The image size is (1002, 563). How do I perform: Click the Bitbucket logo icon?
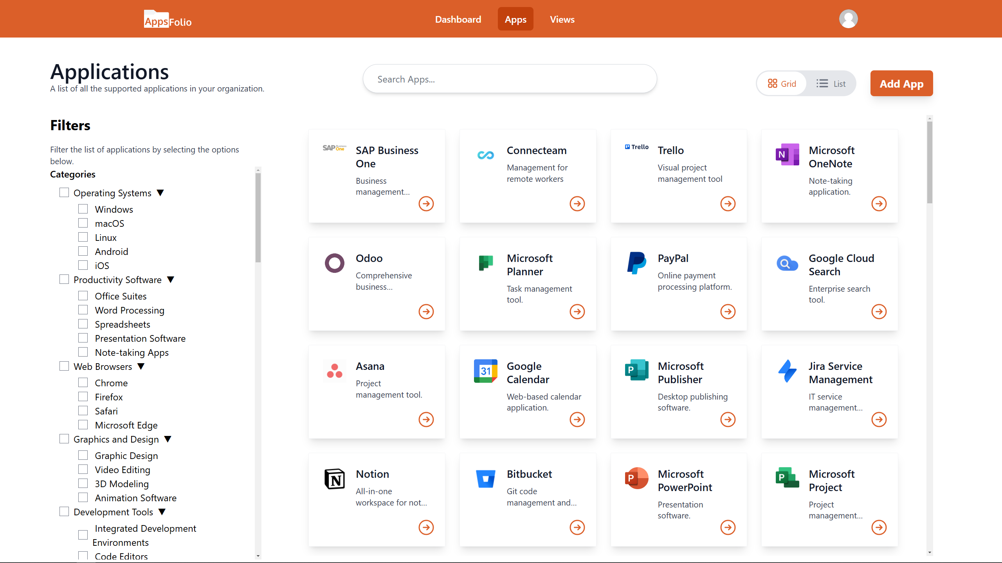(x=485, y=479)
